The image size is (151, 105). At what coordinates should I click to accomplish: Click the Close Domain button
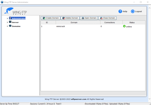pos(107,18)
